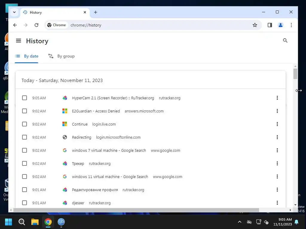The width and height of the screenshot is (306, 229).
Task: Open actions menu for windows 11 virtual machine entry
Action: (x=277, y=177)
